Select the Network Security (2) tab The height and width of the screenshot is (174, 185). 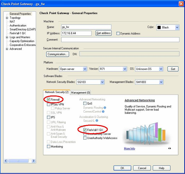click(57, 92)
